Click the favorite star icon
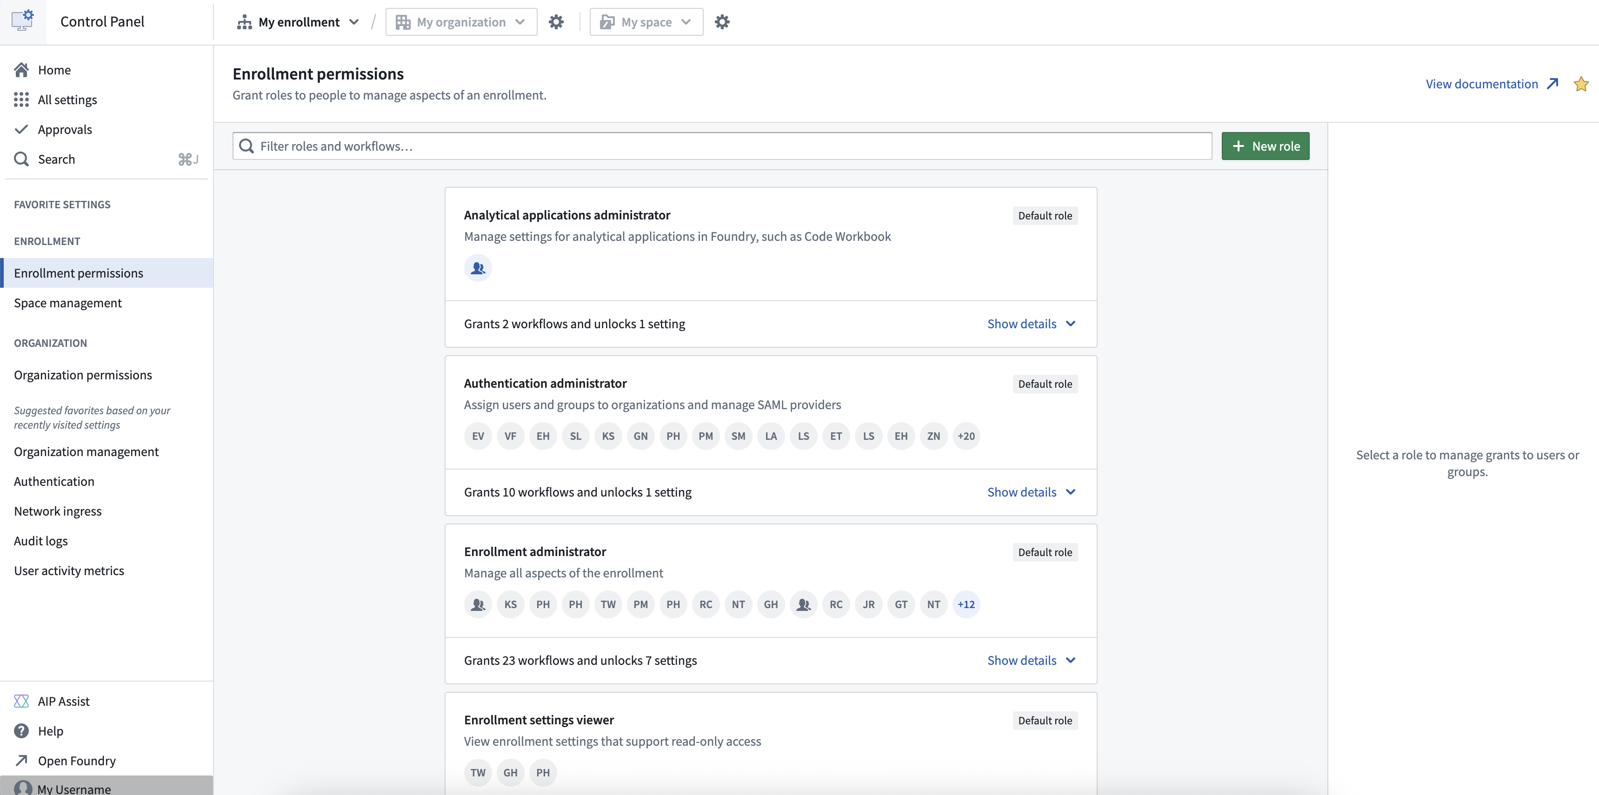Screen dimensions: 1599x795 pos(1580,84)
